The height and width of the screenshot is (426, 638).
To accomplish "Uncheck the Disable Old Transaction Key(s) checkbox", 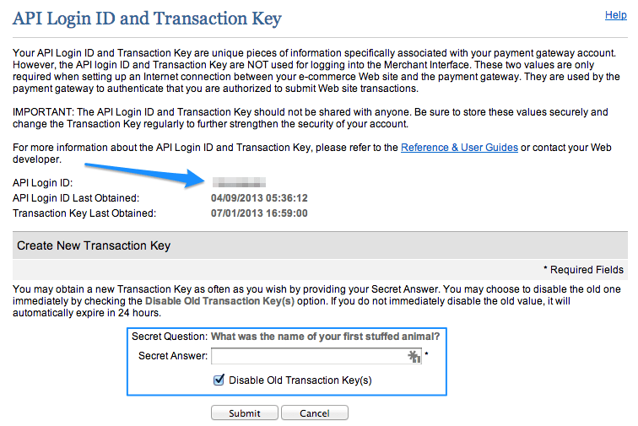I will (219, 380).
